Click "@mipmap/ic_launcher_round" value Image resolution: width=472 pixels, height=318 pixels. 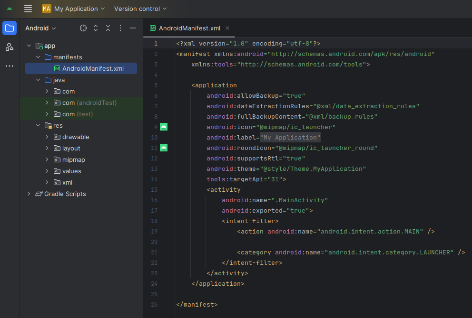326,148
